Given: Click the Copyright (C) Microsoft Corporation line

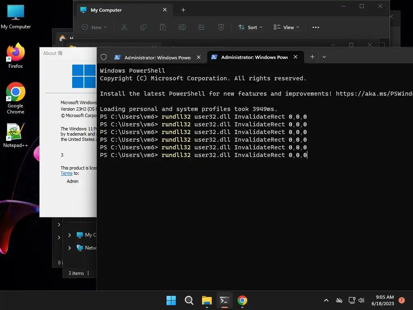Looking at the screenshot, I should point(203,78).
